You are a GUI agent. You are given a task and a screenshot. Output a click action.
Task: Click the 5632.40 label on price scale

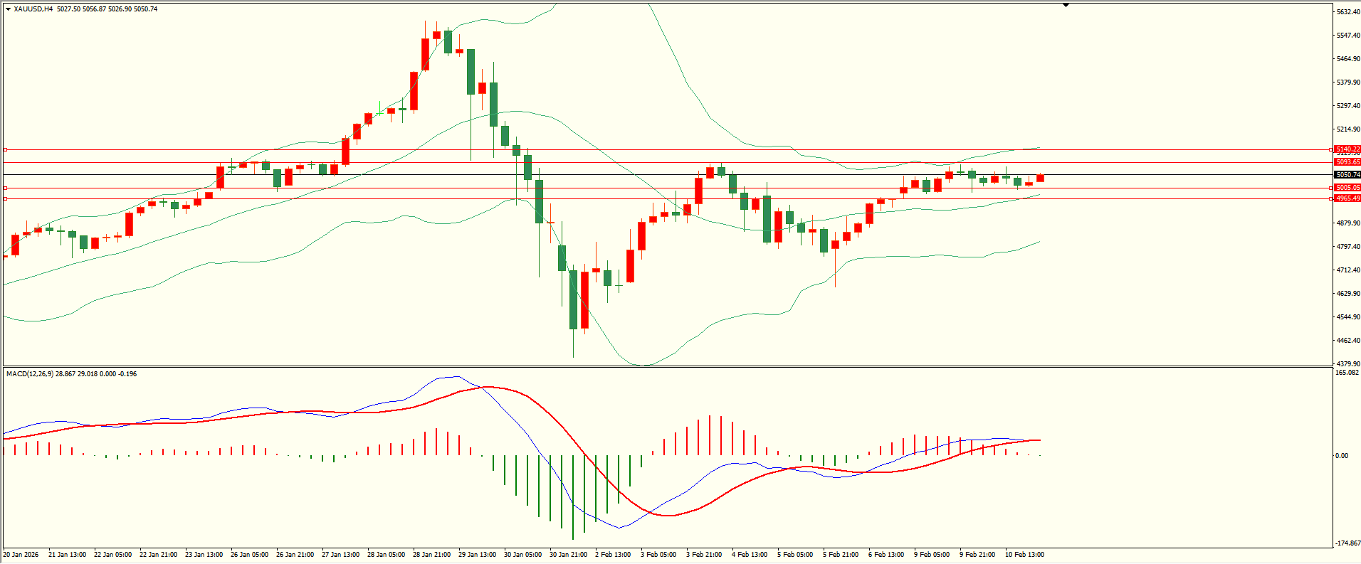tap(1347, 12)
